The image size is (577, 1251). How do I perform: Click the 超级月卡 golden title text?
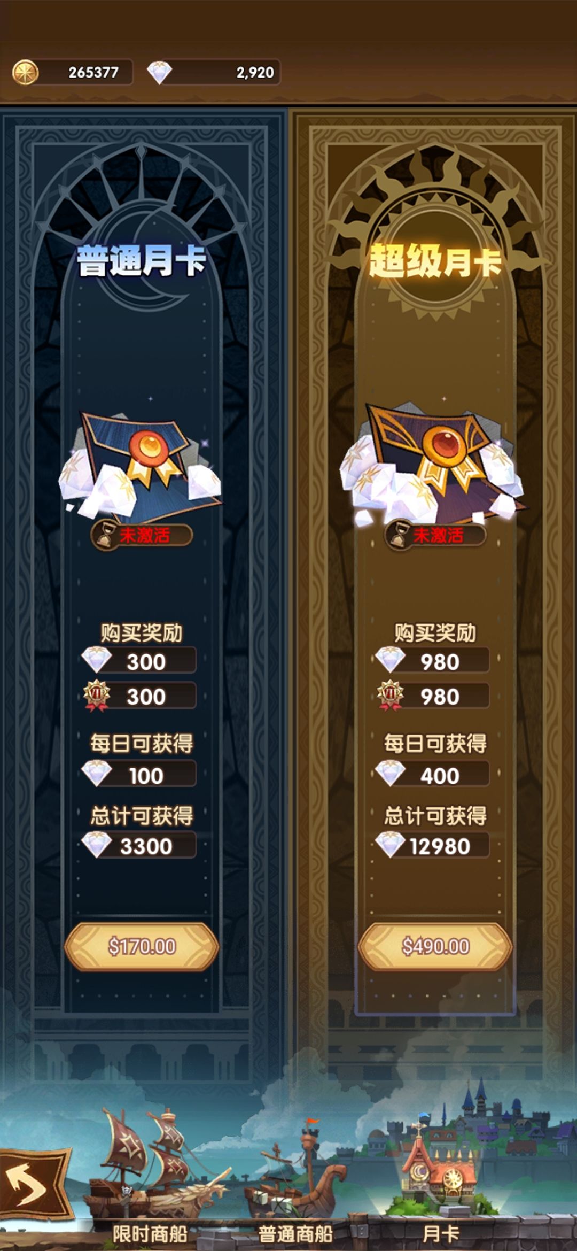tap(435, 261)
